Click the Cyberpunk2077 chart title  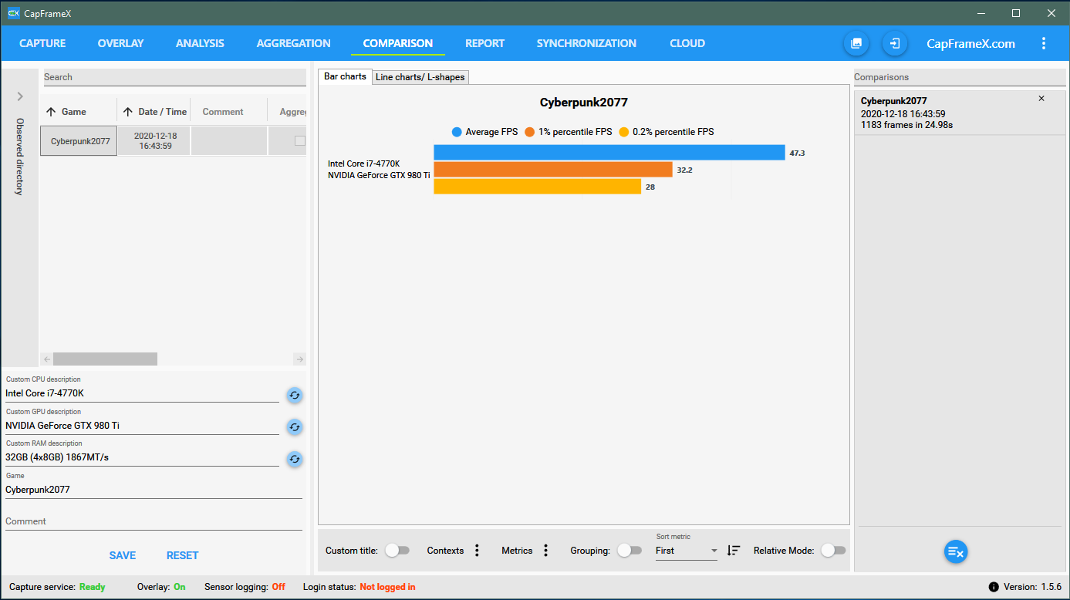(584, 102)
